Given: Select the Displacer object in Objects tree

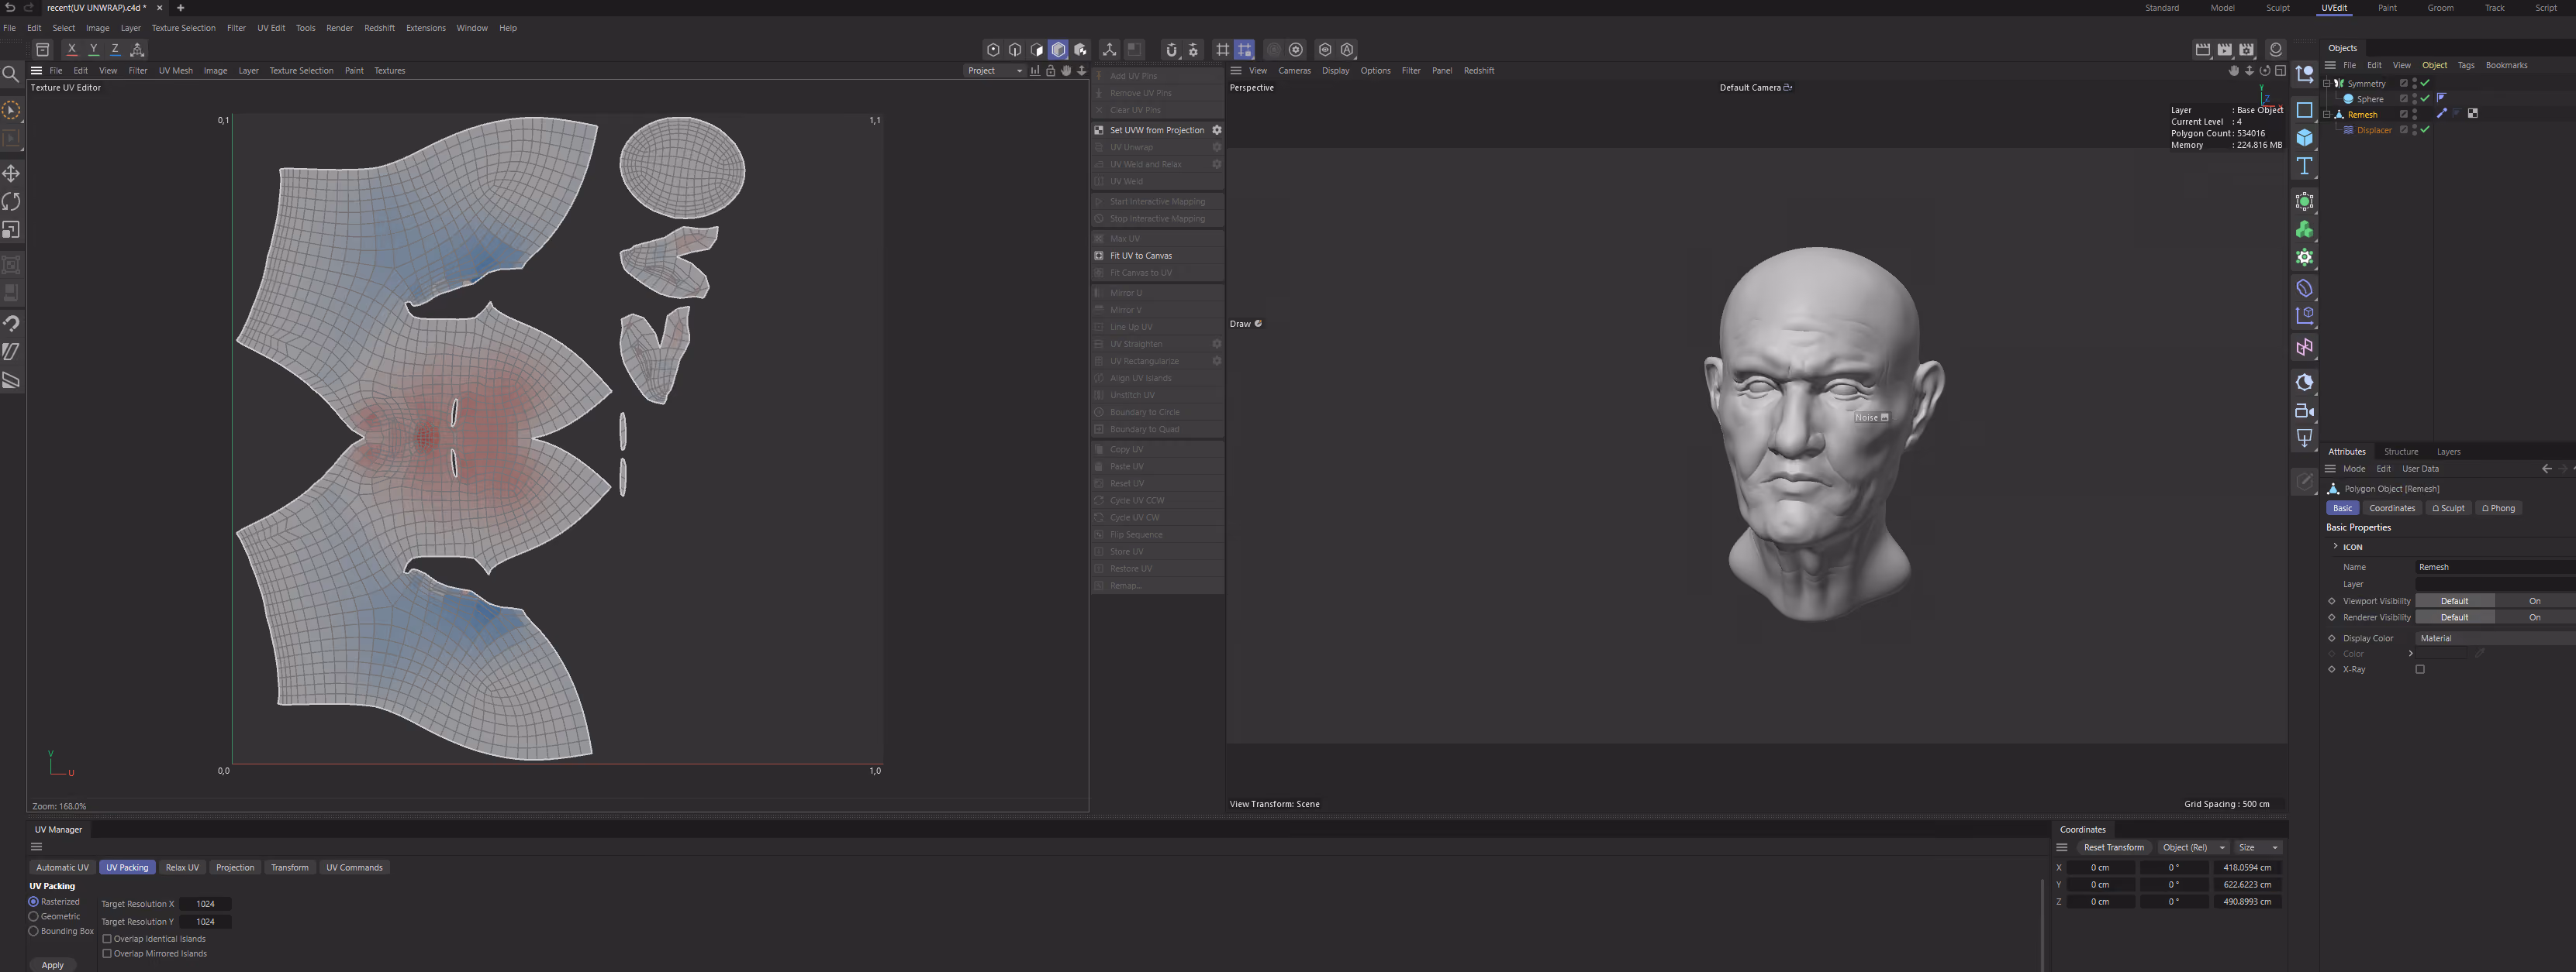Looking at the screenshot, I should tap(2374, 130).
